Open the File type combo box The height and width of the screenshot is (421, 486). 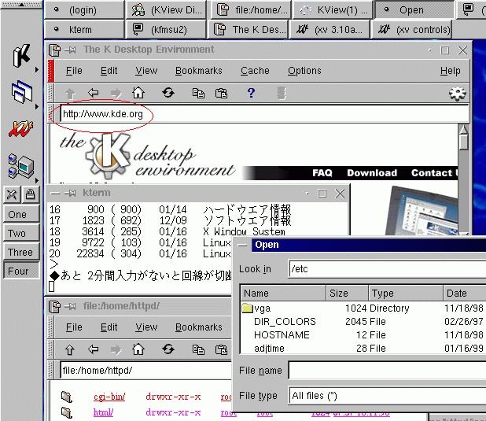(x=387, y=395)
